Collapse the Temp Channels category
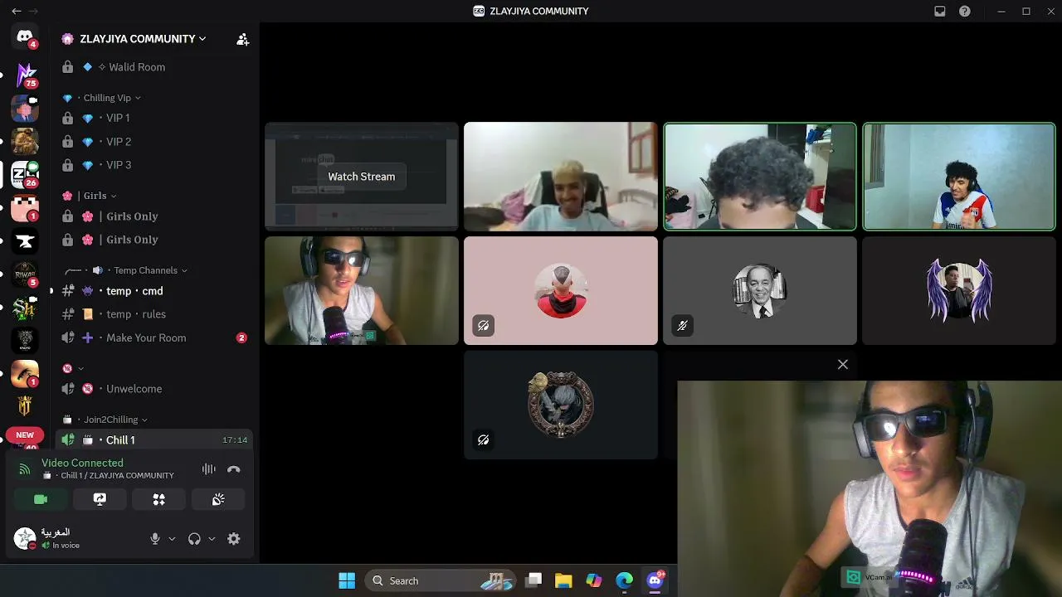 [x=126, y=270]
